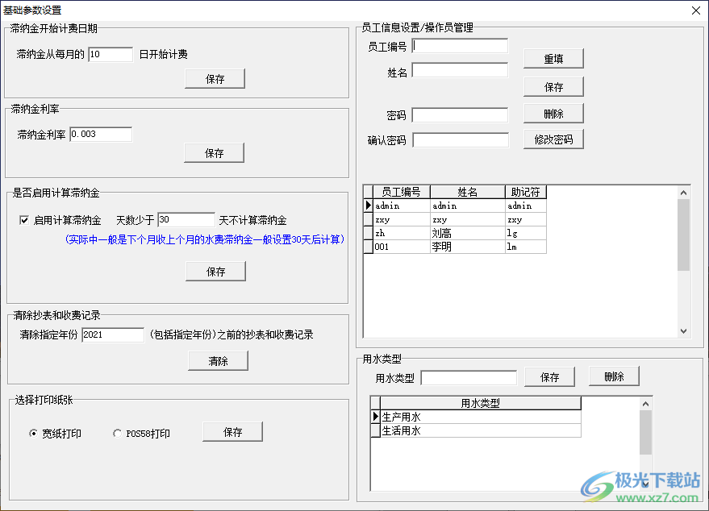
Task: Select the POS58打印 print option
Action: (117, 432)
